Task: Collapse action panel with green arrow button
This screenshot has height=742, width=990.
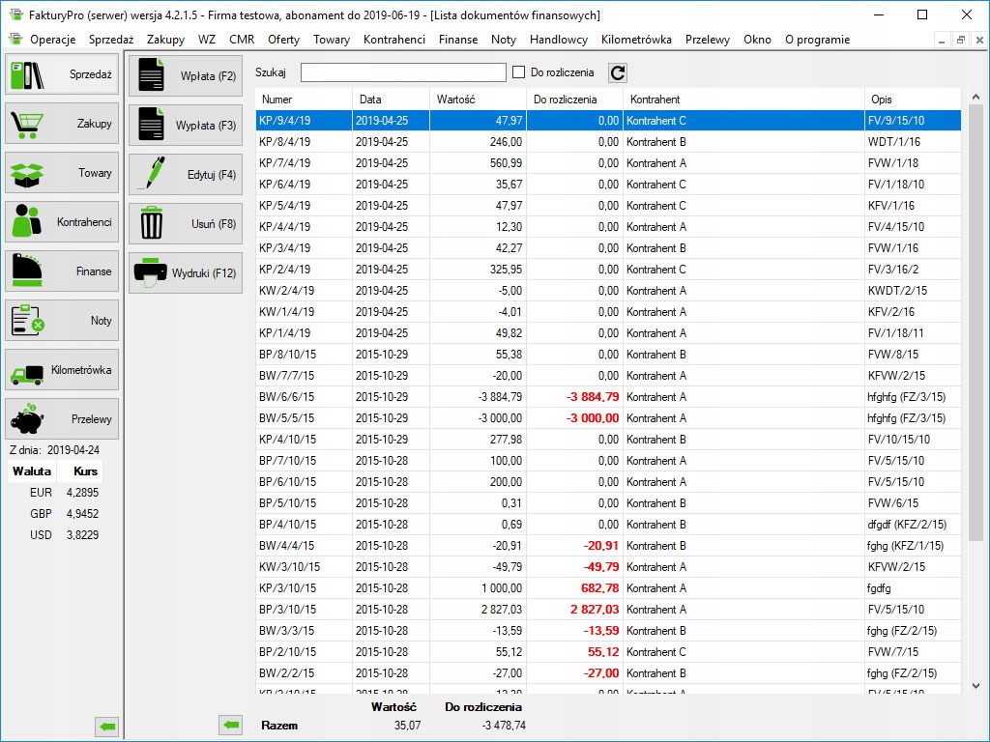Action: click(230, 725)
